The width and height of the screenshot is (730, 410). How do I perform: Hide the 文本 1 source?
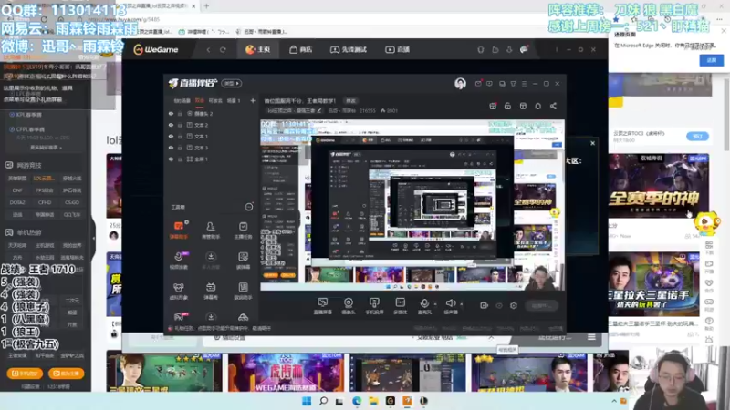click(x=171, y=137)
